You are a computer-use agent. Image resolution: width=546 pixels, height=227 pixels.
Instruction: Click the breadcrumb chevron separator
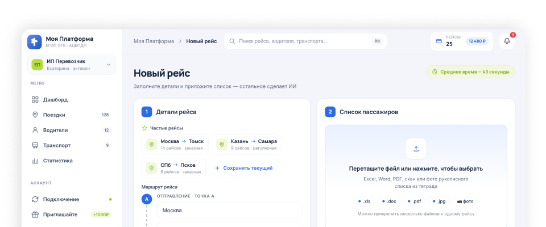pos(180,41)
